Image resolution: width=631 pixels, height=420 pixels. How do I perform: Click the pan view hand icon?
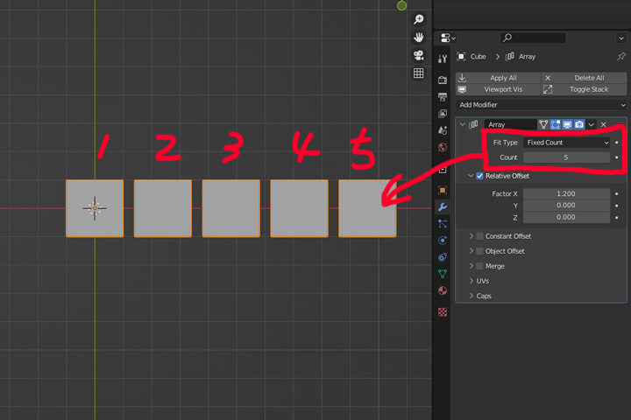coord(419,38)
